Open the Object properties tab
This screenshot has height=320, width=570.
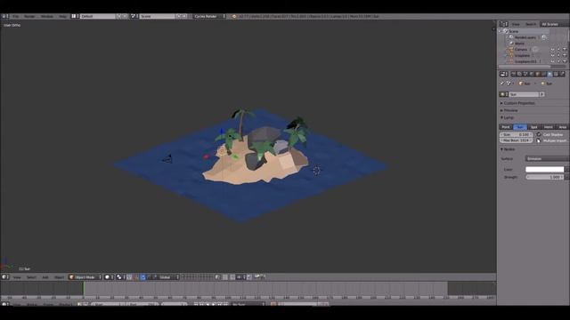[538, 74]
